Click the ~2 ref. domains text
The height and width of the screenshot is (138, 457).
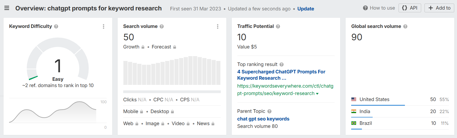[x=58, y=85]
